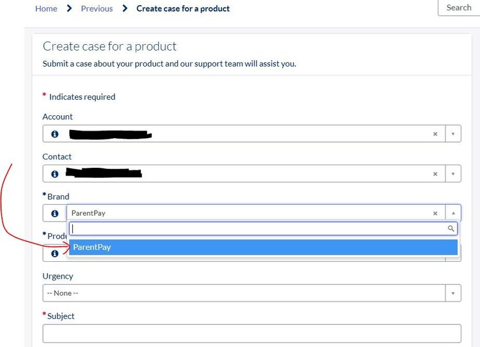Open the Urgency dropdown

(252, 293)
